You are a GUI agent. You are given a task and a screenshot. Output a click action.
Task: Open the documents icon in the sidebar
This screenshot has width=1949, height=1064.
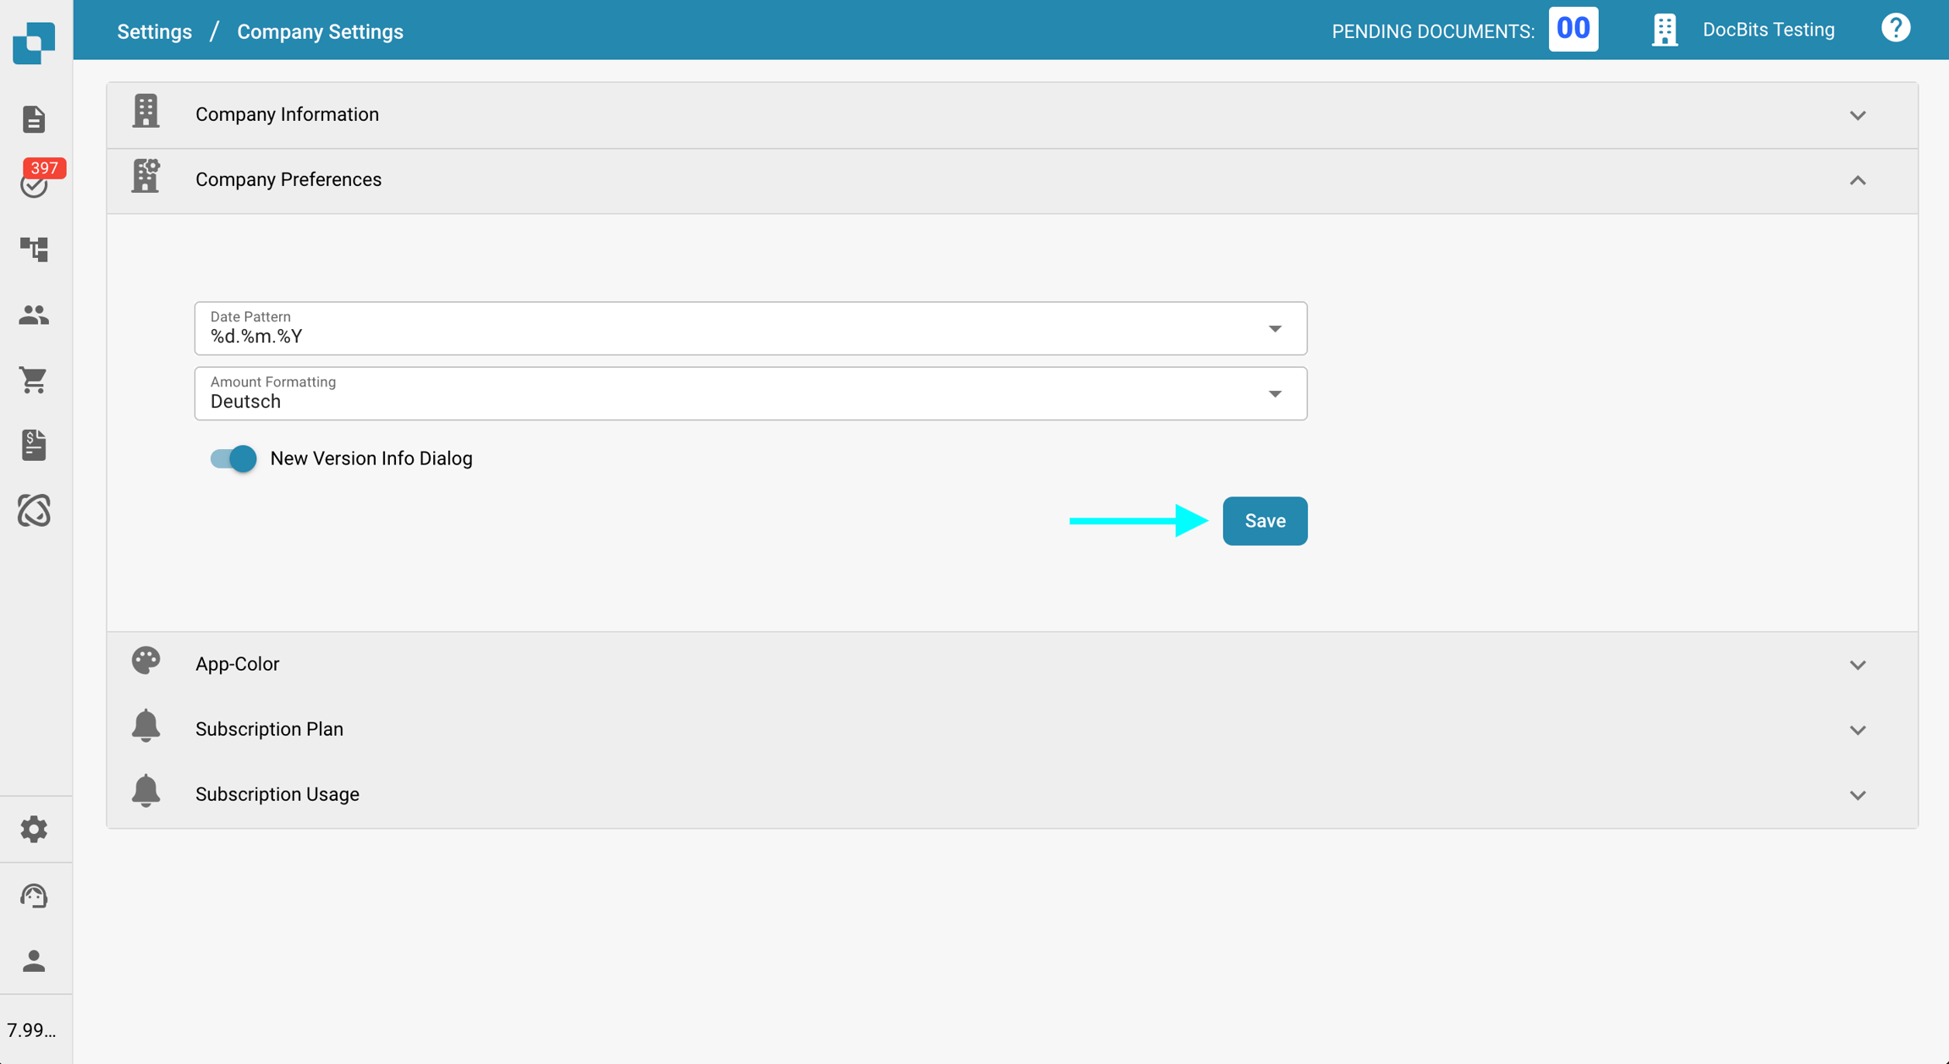[34, 119]
